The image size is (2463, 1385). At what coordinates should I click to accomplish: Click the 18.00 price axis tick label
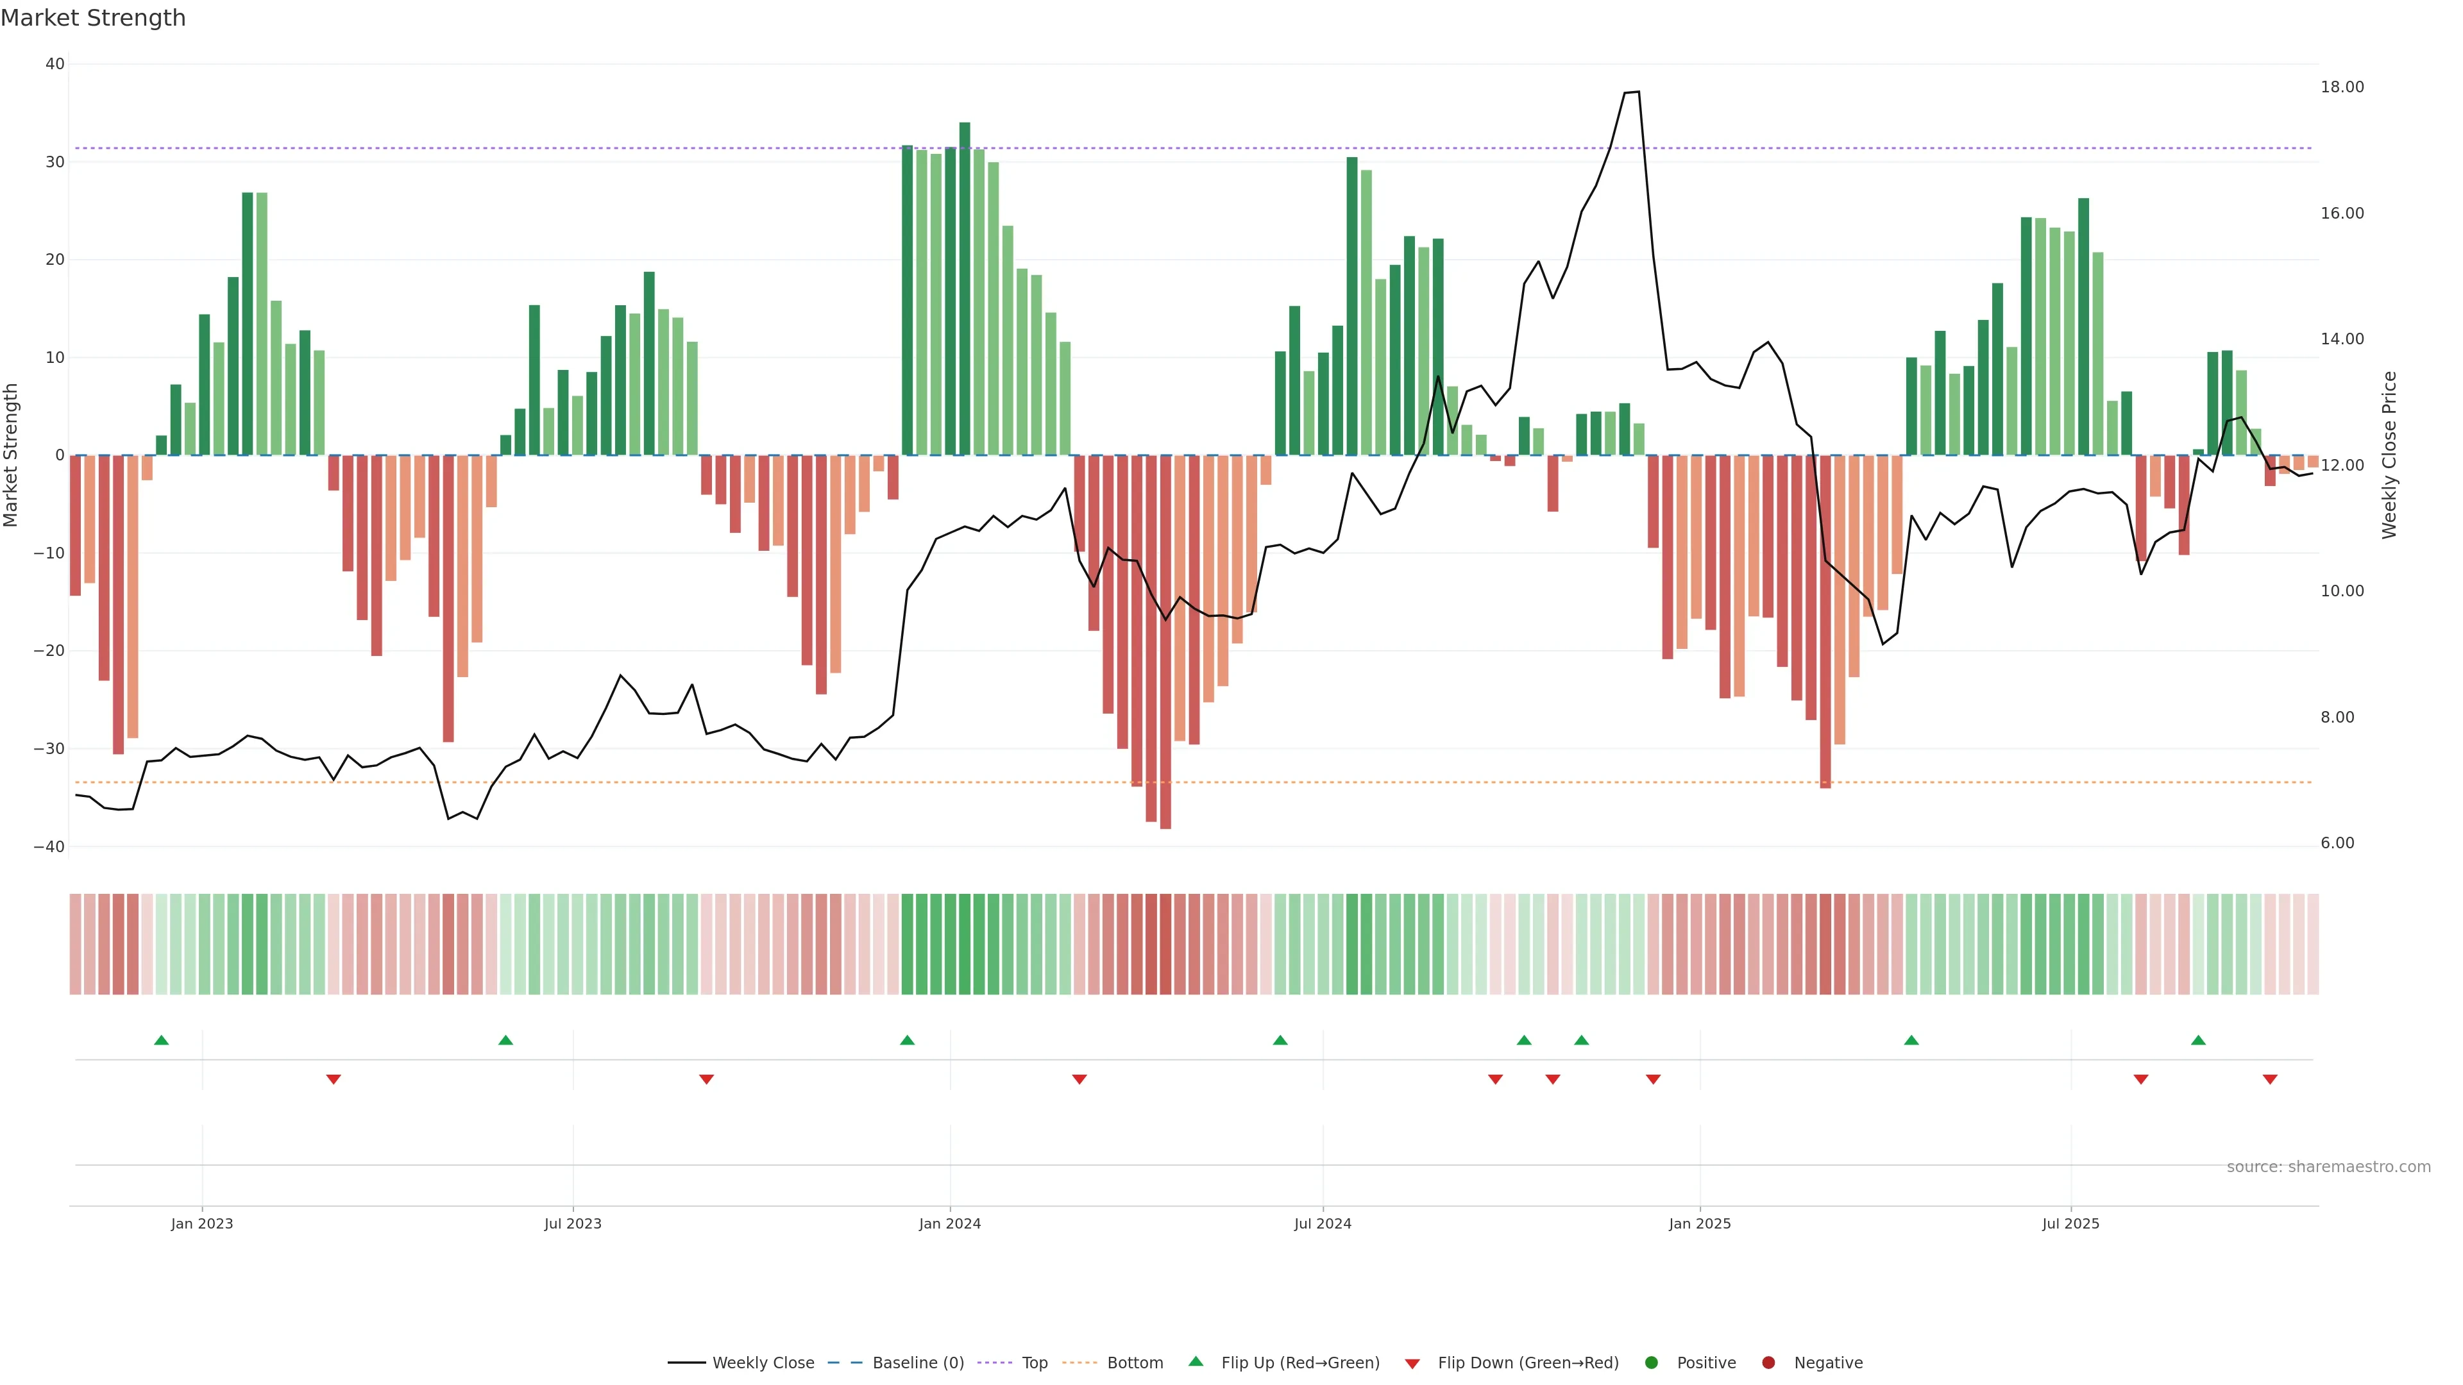click(2342, 87)
